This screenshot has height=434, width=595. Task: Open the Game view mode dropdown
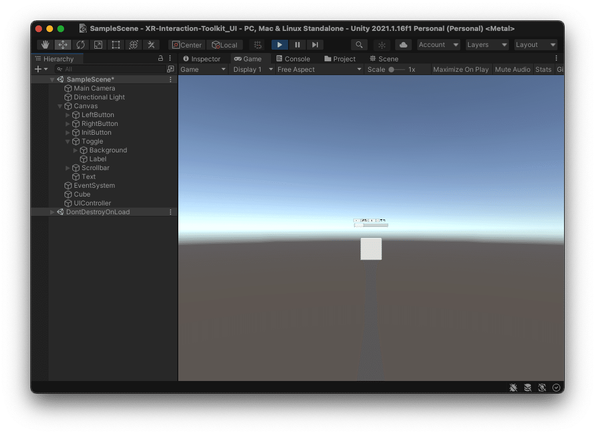point(203,70)
